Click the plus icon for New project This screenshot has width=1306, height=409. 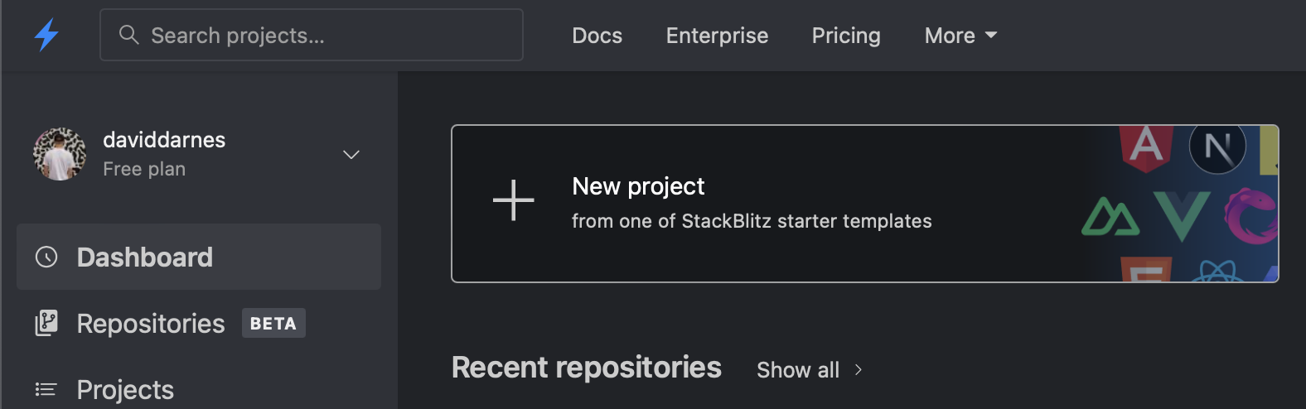(x=513, y=200)
